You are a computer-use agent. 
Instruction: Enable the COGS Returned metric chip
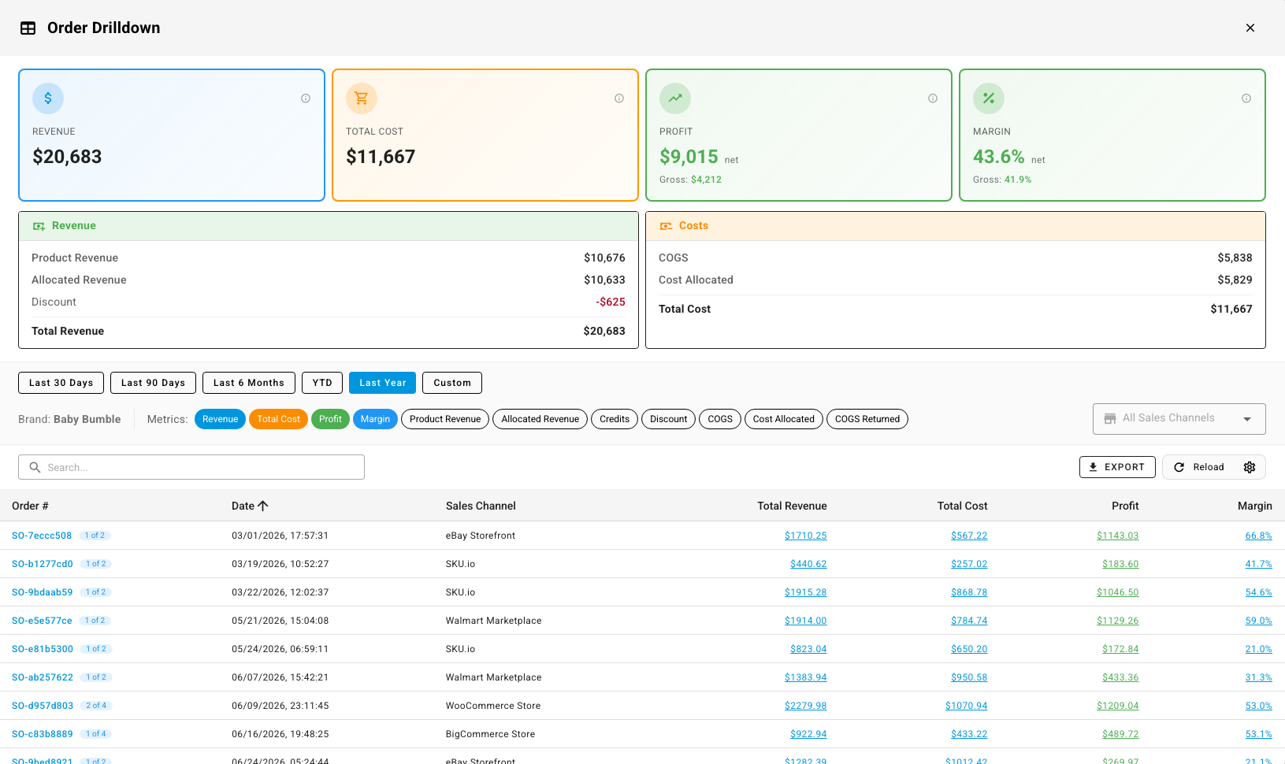pos(867,419)
